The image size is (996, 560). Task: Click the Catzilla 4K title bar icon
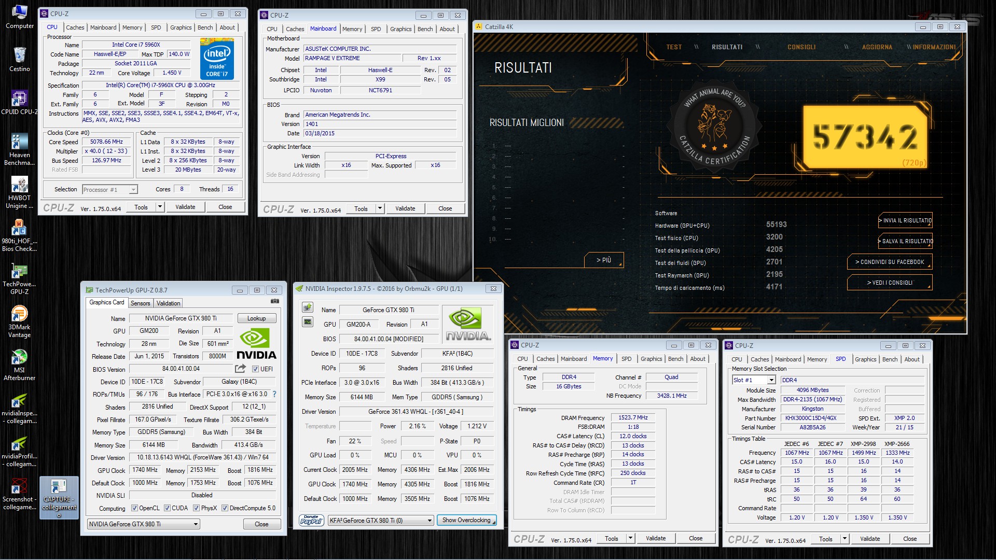pyautogui.click(x=478, y=27)
